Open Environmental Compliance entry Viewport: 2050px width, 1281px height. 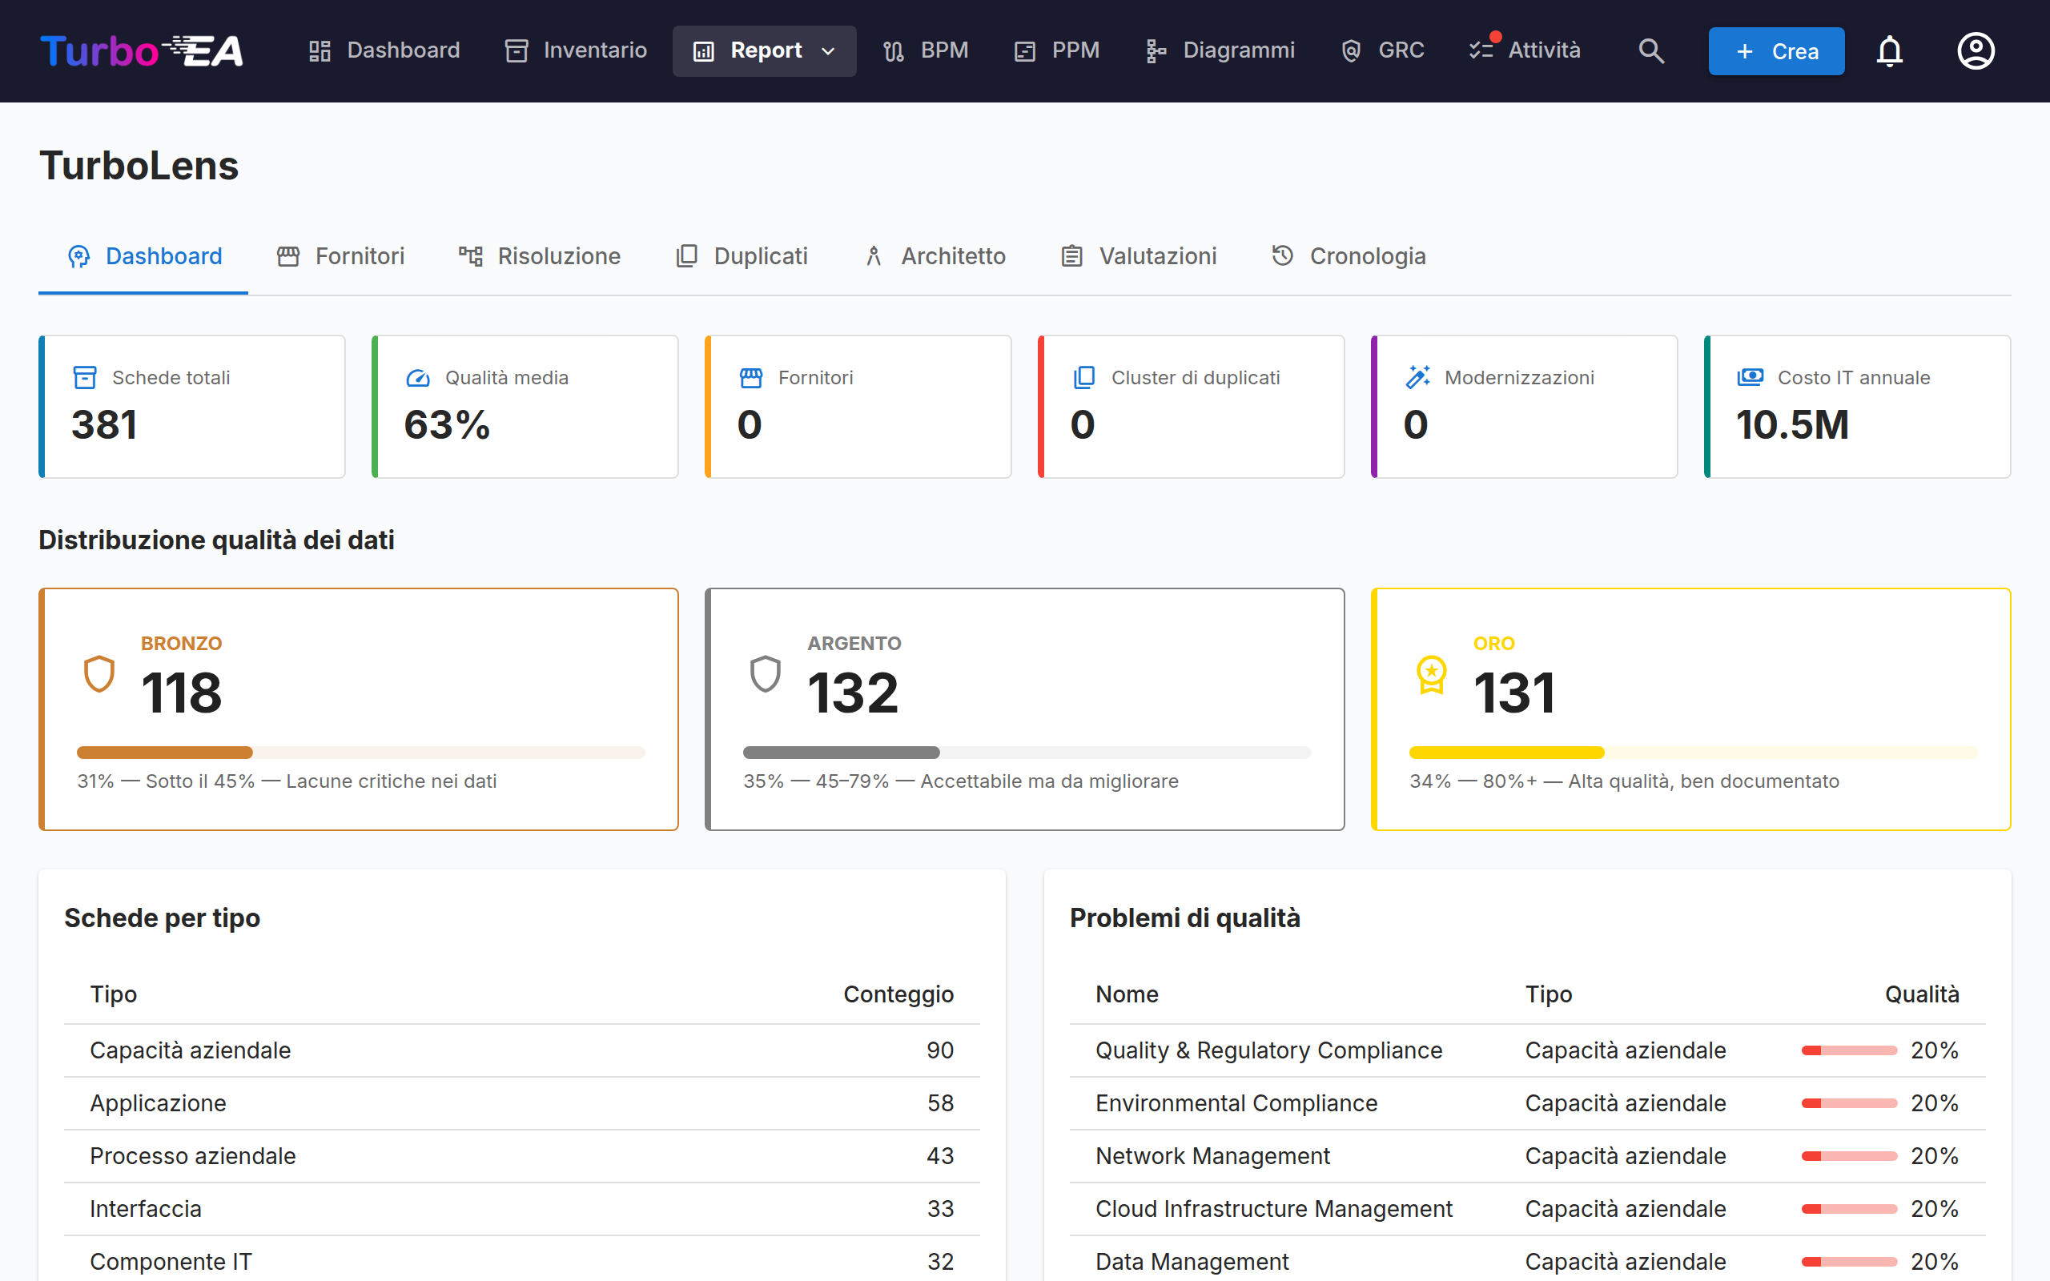click(1527, 1103)
